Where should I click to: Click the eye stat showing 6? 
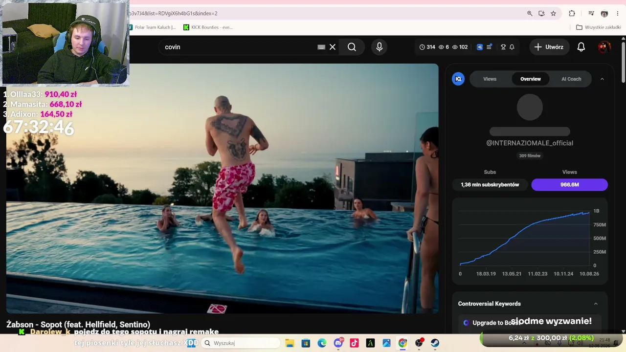click(444, 47)
